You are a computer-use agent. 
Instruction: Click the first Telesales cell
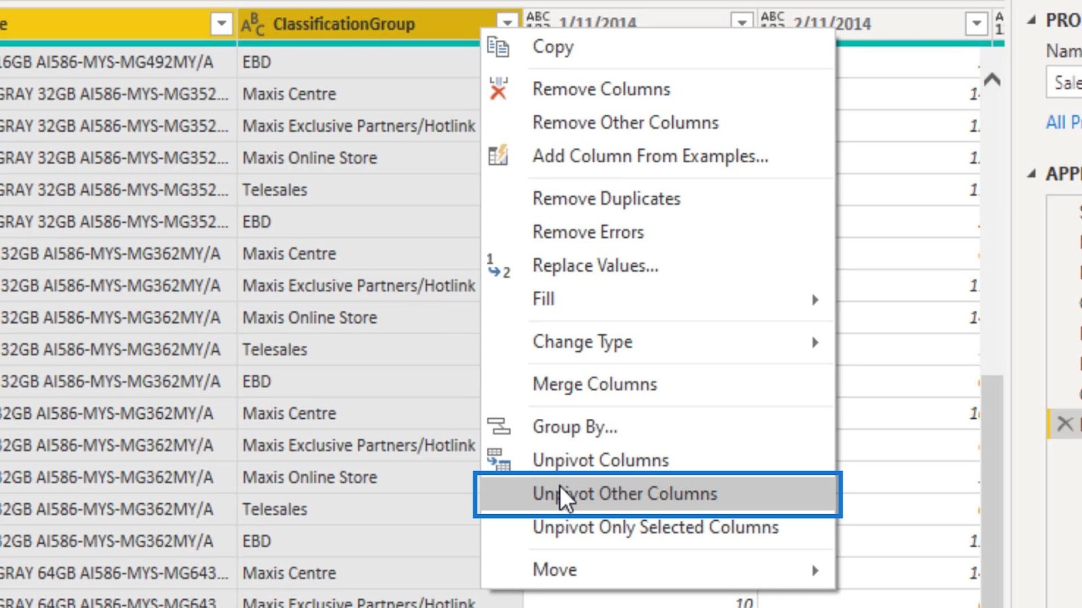pos(358,190)
